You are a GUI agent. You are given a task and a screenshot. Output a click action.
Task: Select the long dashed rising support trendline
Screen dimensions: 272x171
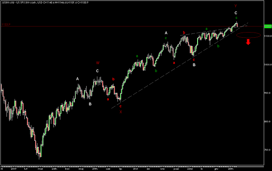[180, 66]
